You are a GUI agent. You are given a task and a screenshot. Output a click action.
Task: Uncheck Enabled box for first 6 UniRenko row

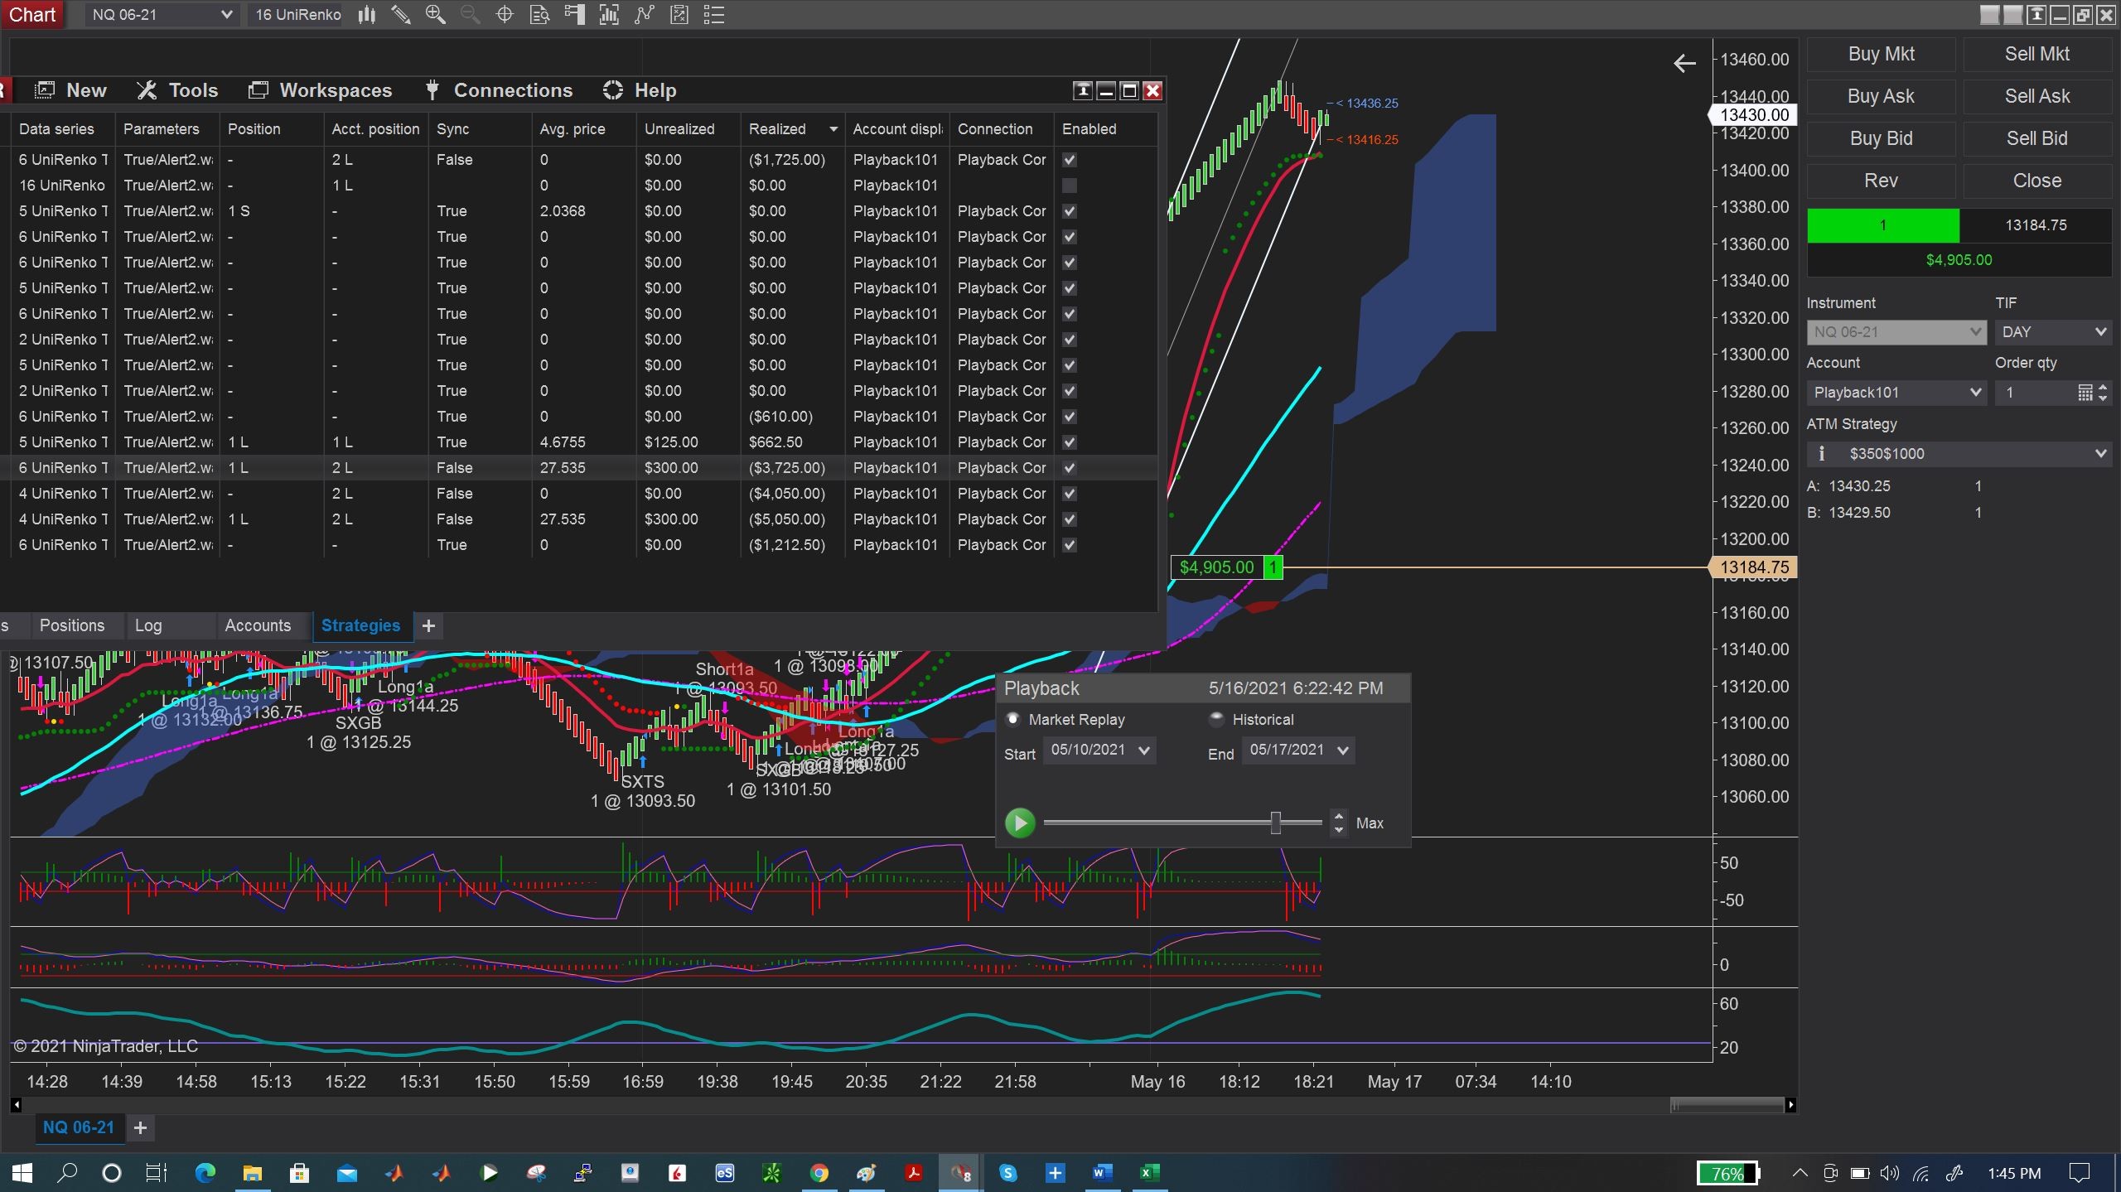pos(1070,160)
